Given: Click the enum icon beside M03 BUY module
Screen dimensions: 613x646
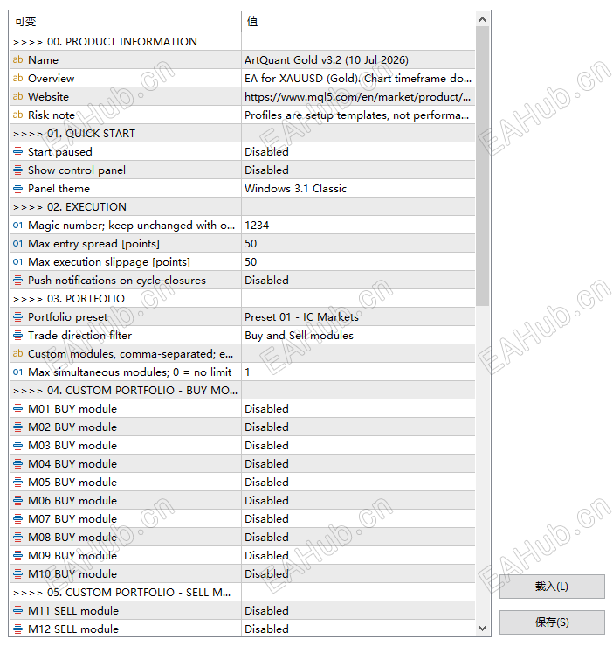Looking at the screenshot, I should point(17,445).
